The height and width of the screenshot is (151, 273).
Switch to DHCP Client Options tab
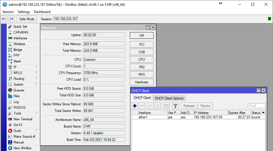pyautogui.click(x=169, y=98)
